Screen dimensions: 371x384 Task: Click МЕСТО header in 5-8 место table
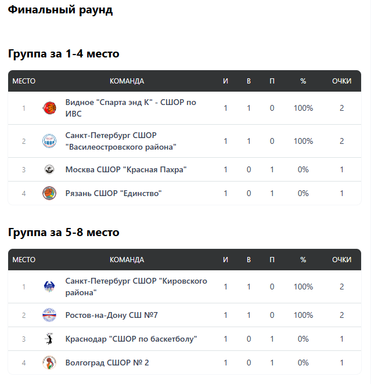coord(24,260)
